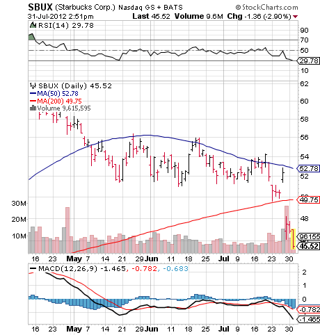
Task: Click the blue MA(50) legend line
Action: click(33, 94)
